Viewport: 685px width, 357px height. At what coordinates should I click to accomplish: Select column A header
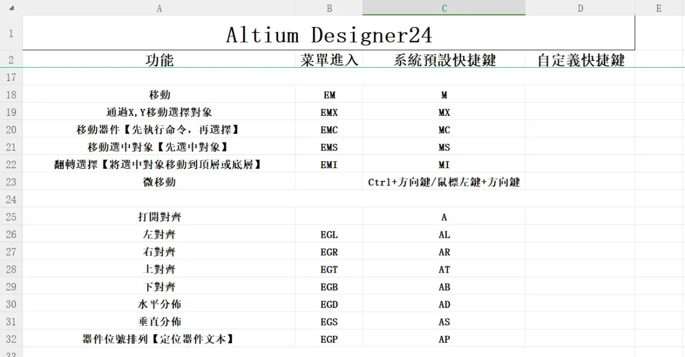point(159,8)
